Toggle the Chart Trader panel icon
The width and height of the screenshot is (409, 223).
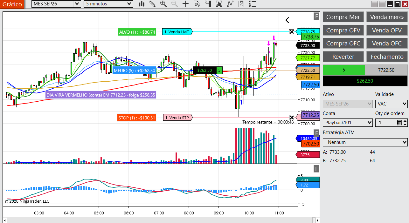point(208,4)
